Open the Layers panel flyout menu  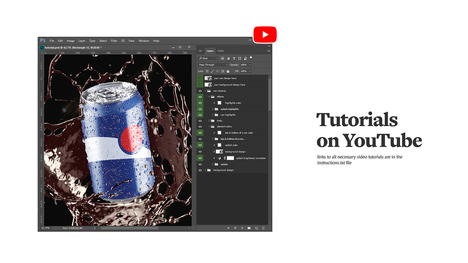(269, 51)
